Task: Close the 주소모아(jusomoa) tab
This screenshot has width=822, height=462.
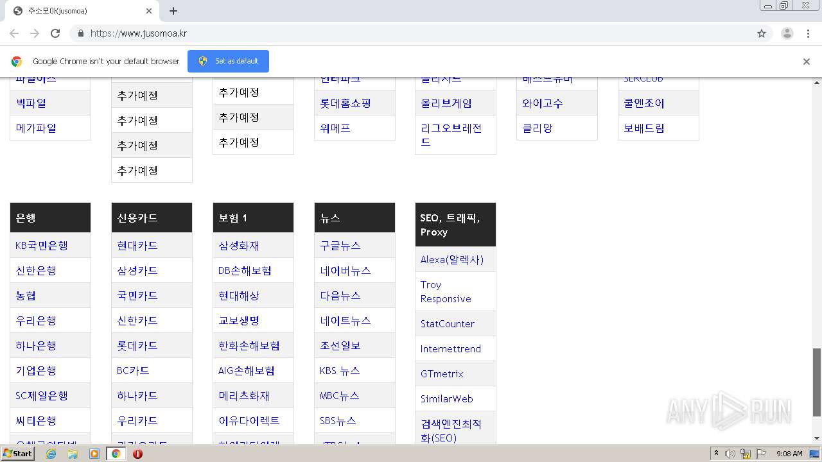Action: pyautogui.click(x=149, y=11)
